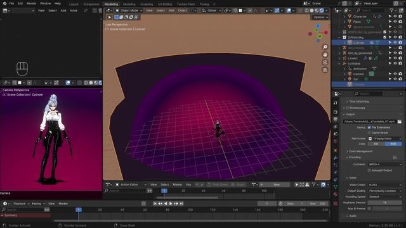The image size is (406, 228).
Task: Switch to the Modeling workspace tab
Action: coord(129,4)
